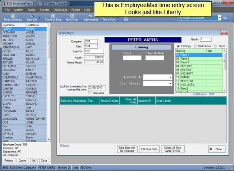Click the Dept code field

click(91, 46)
